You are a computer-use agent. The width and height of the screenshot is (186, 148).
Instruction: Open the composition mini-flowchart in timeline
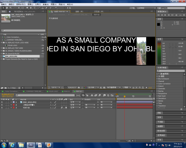tap(78, 95)
